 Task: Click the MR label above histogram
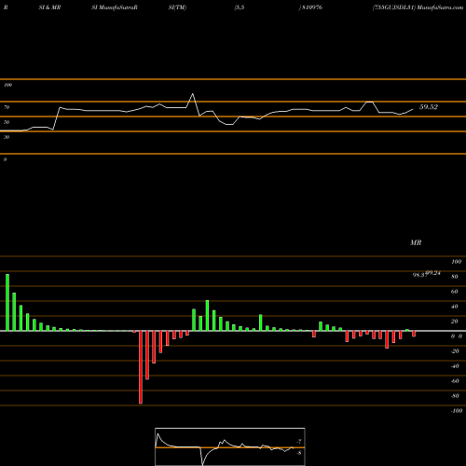pyautogui.click(x=416, y=242)
